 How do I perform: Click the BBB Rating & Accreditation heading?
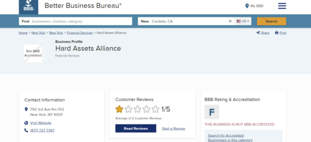(232, 100)
